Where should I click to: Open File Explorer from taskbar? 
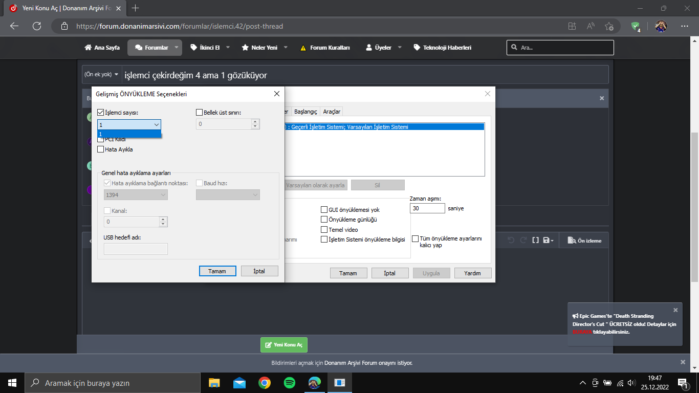(x=214, y=383)
